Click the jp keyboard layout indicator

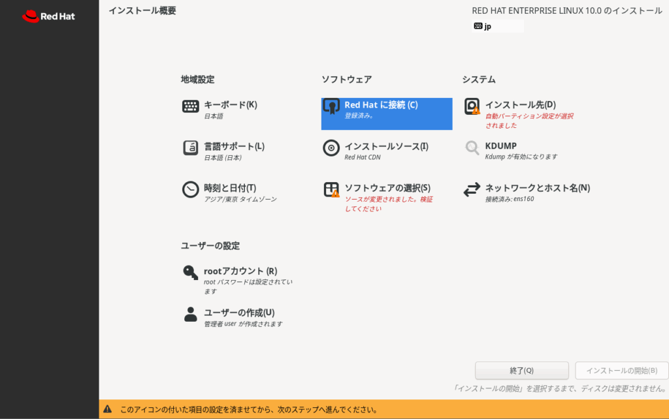pos(497,27)
